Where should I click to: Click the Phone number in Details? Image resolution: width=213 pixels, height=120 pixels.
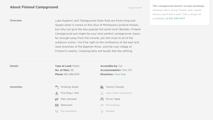point(72,74)
